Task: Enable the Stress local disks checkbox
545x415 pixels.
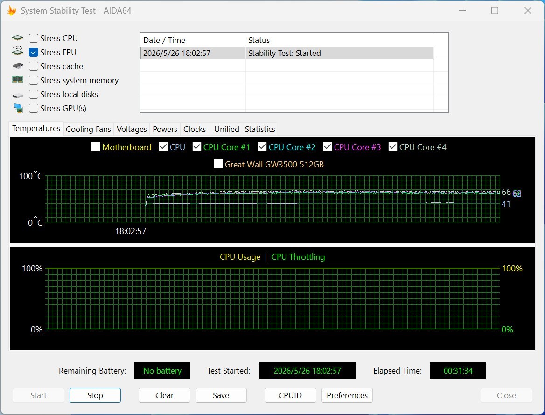Action: click(34, 94)
